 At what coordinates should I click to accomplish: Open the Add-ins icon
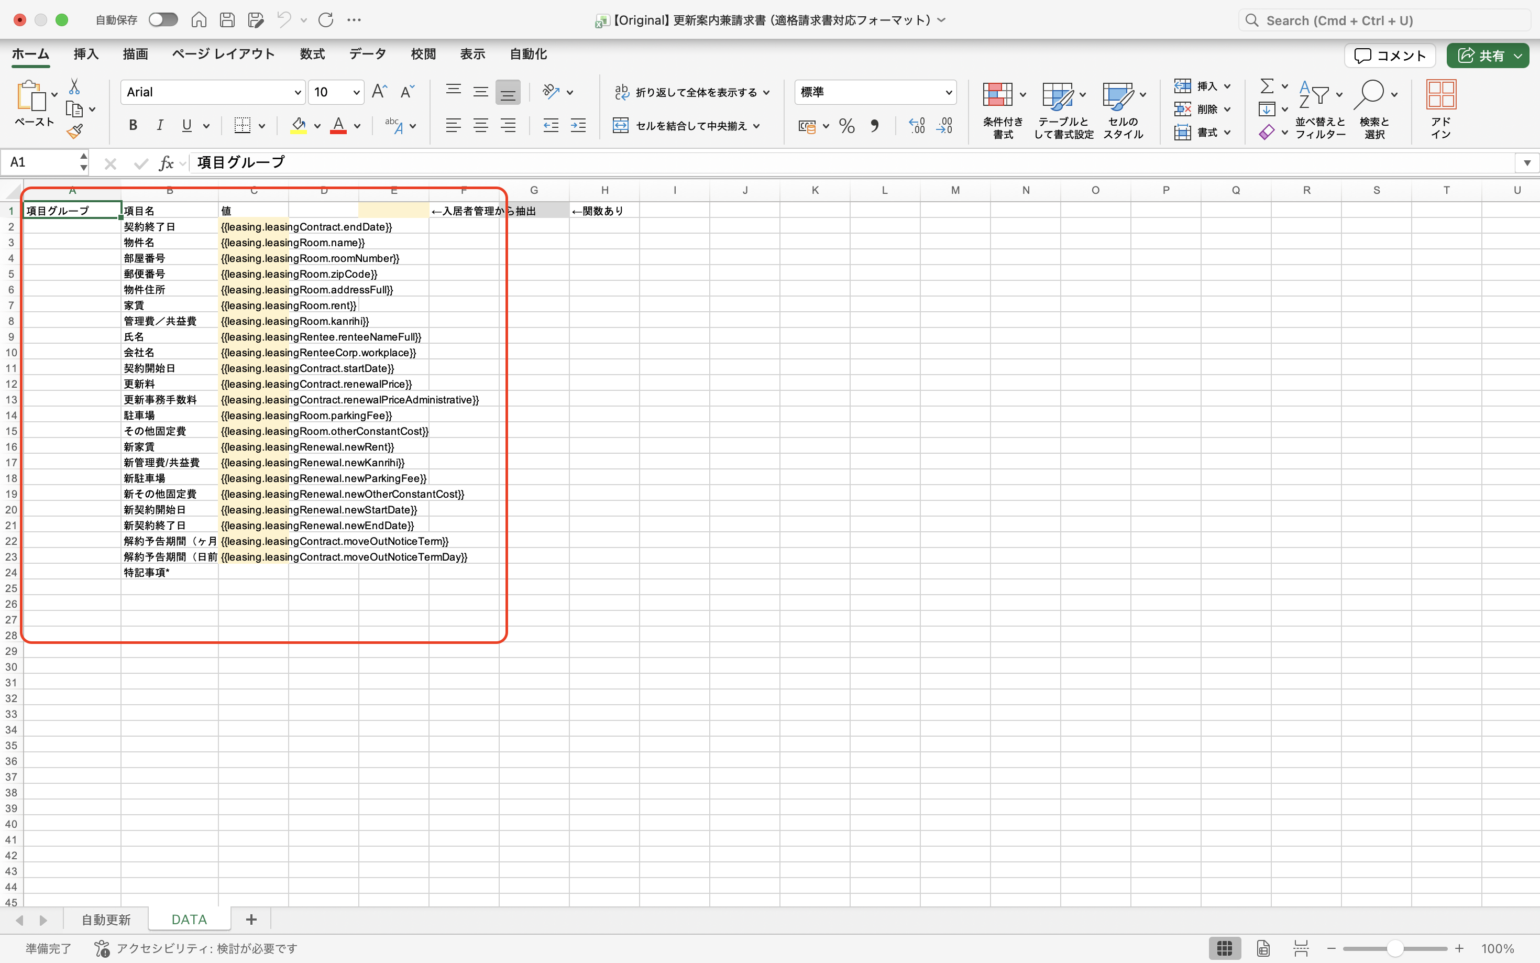click(1440, 109)
